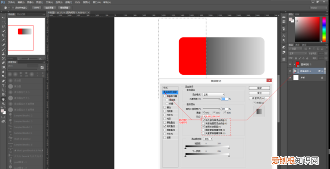
Task: Click 填充屏幕 button in options bar
Action: (64, 7)
